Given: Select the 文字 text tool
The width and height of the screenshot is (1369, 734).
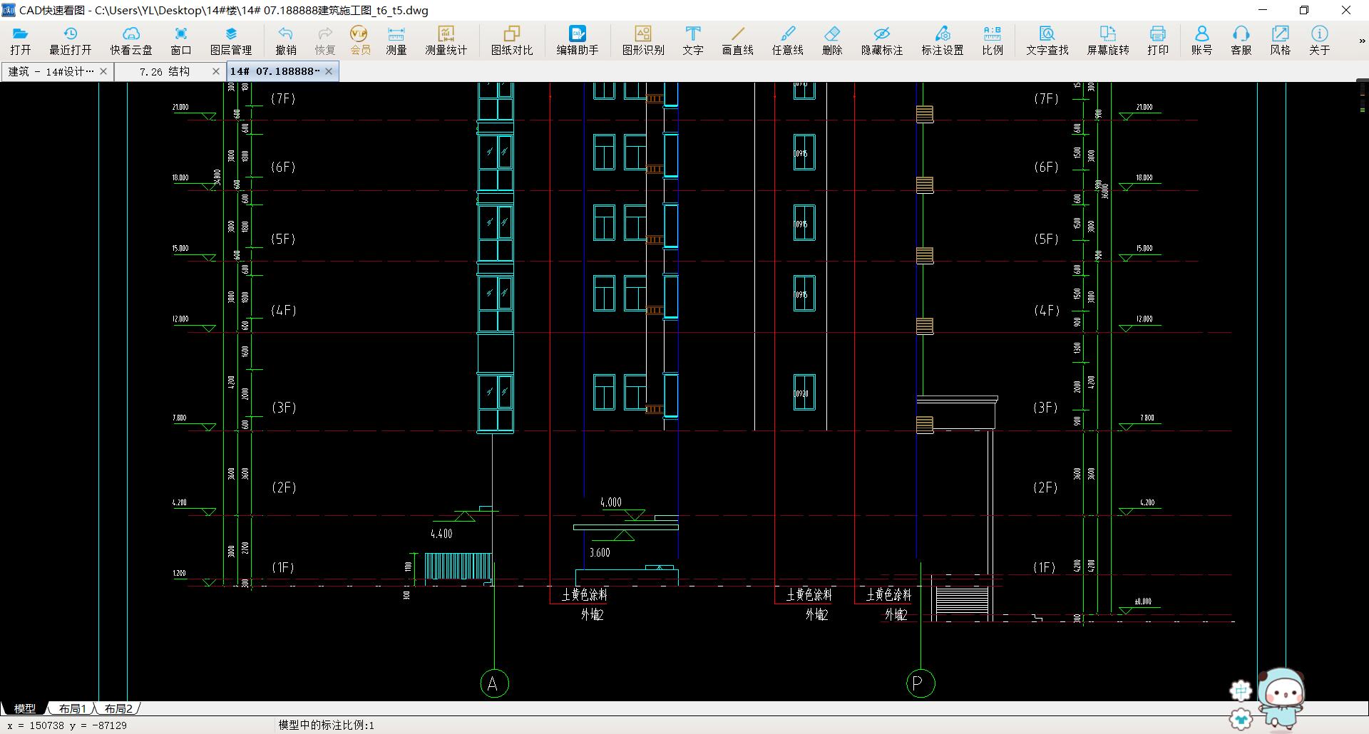Looking at the screenshot, I should click(693, 41).
